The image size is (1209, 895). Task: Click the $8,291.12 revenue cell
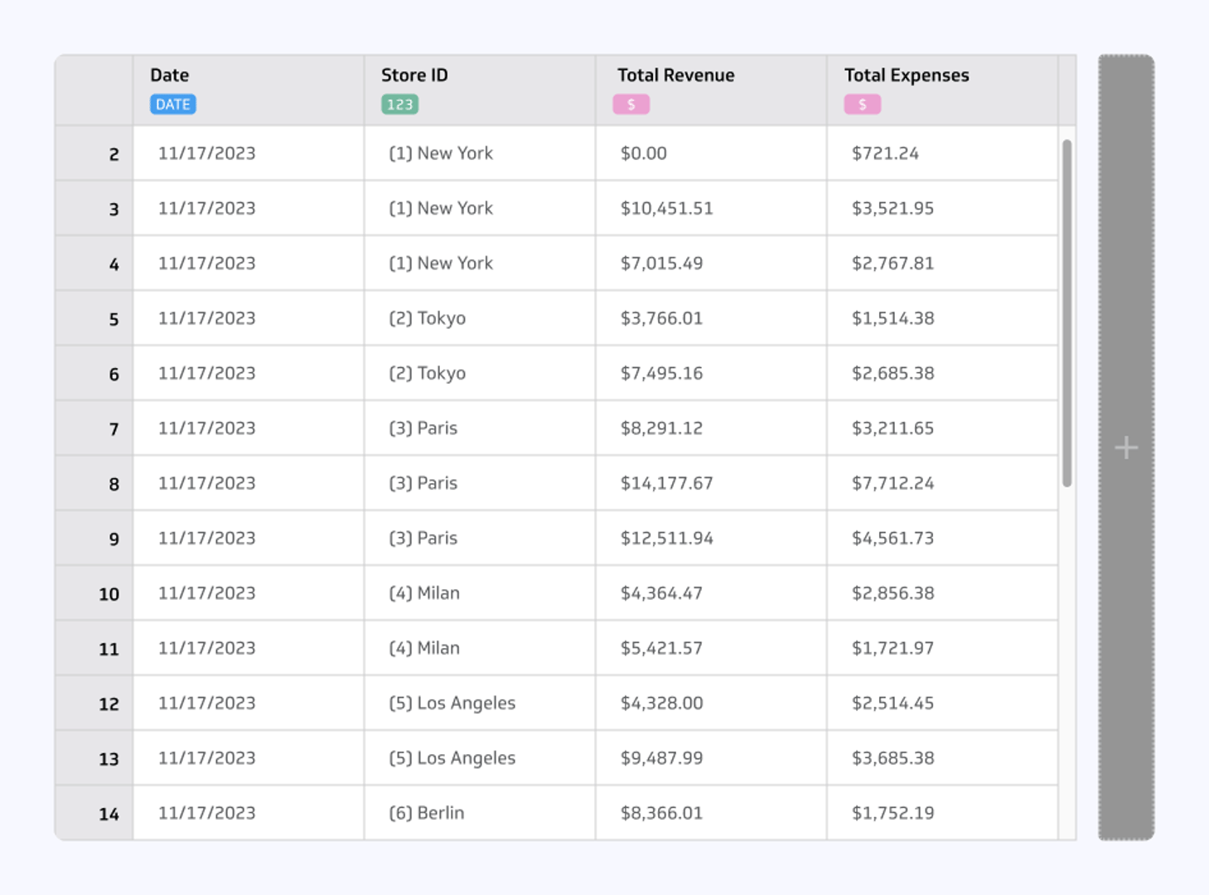711,428
